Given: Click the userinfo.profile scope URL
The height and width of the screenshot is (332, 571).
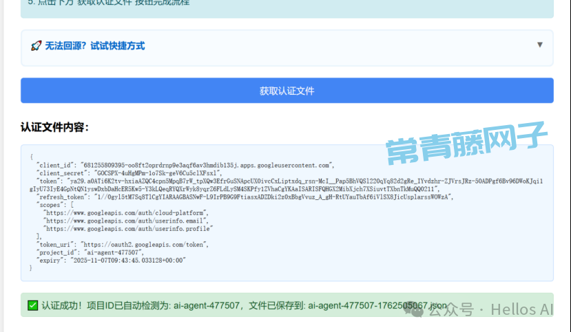Looking at the screenshot, I should tap(128, 228).
